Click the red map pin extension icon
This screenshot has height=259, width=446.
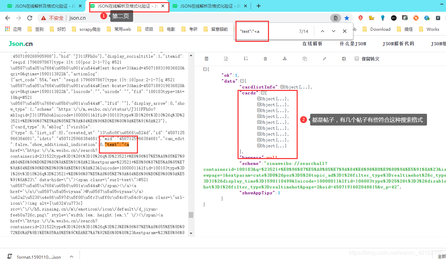coord(360,18)
